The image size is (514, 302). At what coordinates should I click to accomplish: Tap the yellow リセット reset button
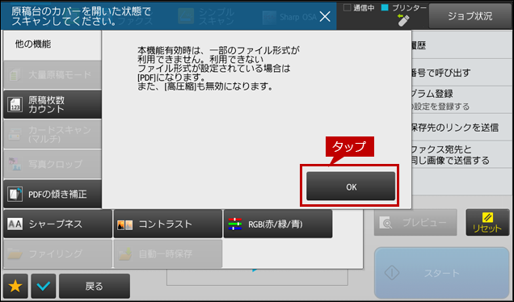coord(487,222)
